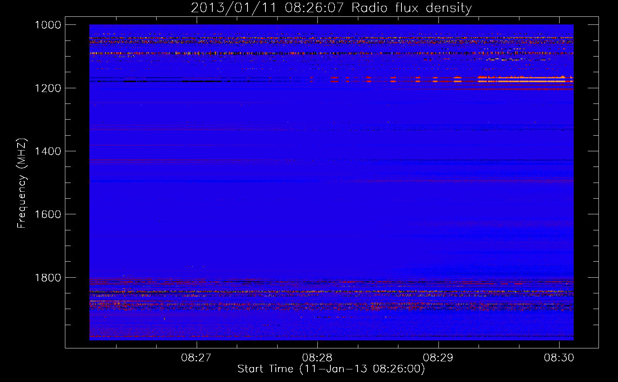Click the 1800 frequency tick label
Viewport: 618px width, 382px height.
click(x=48, y=278)
